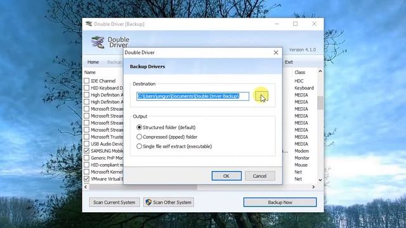Click the Name column header

(x=90, y=72)
